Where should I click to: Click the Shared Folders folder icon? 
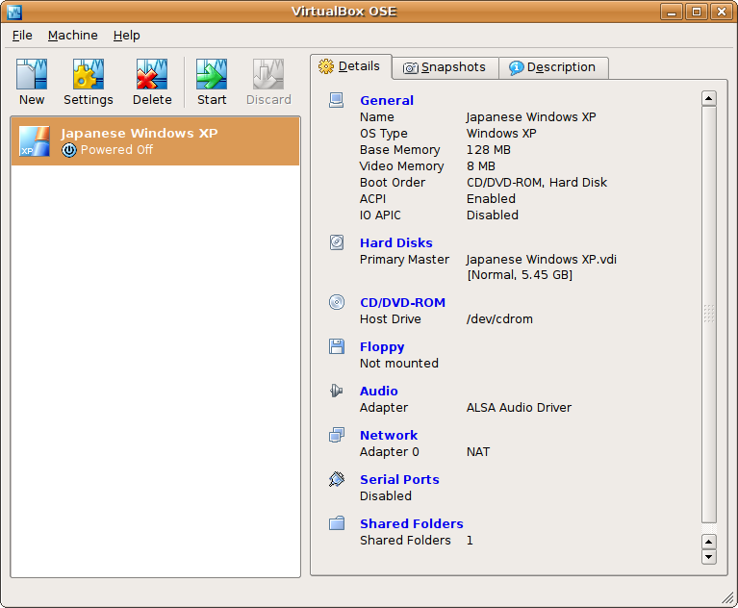pos(337,523)
